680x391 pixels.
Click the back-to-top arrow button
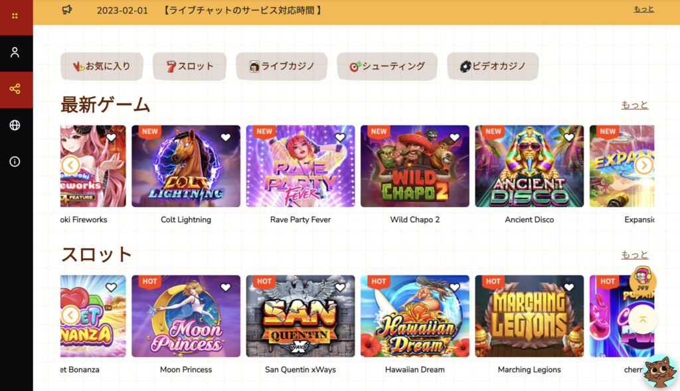point(643,319)
